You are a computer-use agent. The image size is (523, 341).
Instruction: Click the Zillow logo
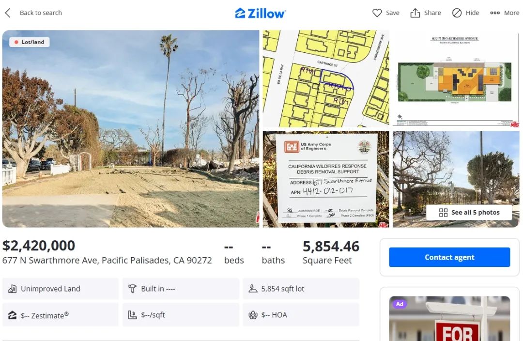261,13
